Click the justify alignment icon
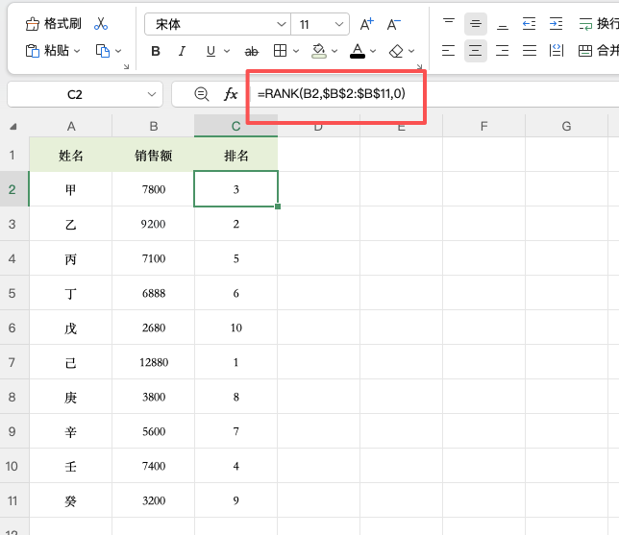 [x=529, y=51]
